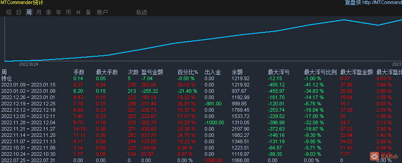Open the 年 yearly tab

click(59, 12)
